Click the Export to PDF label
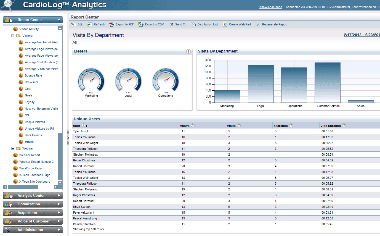380x236 pixels. point(125,24)
